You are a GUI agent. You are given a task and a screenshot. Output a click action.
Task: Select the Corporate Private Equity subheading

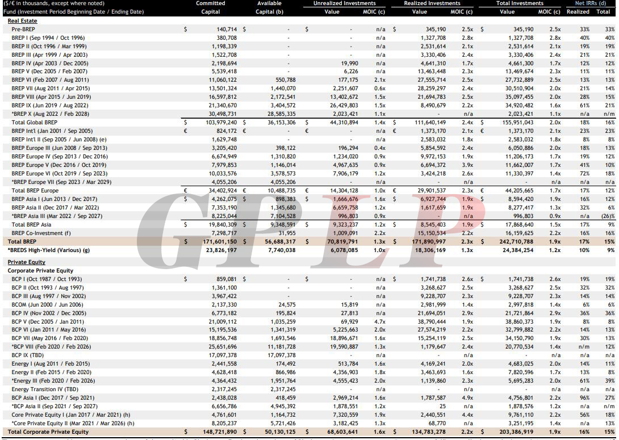40,271
